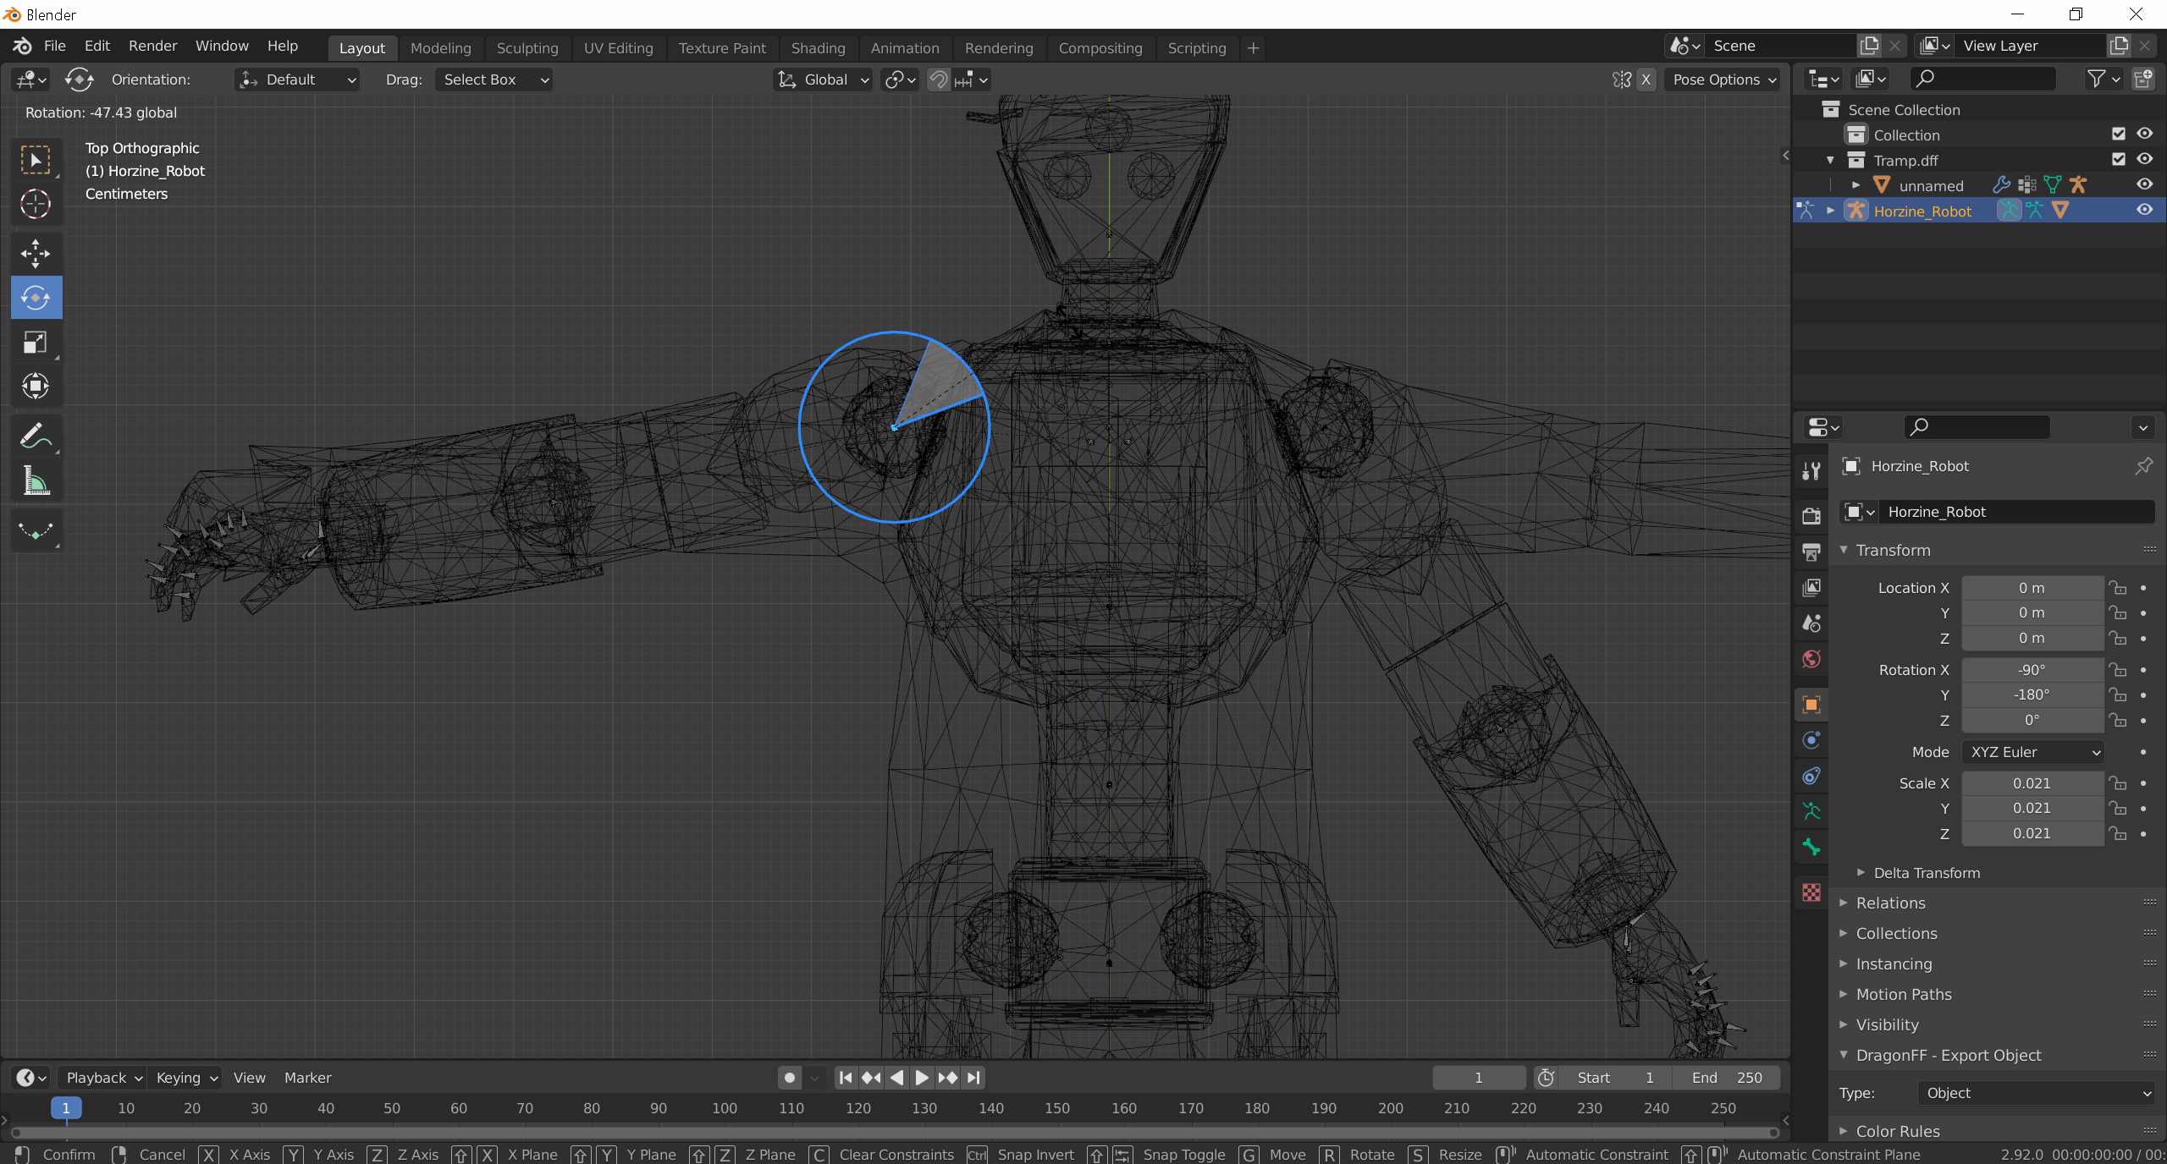Open the Pose Options popover
Screen dimensions: 2167x1164
[1722, 80]
